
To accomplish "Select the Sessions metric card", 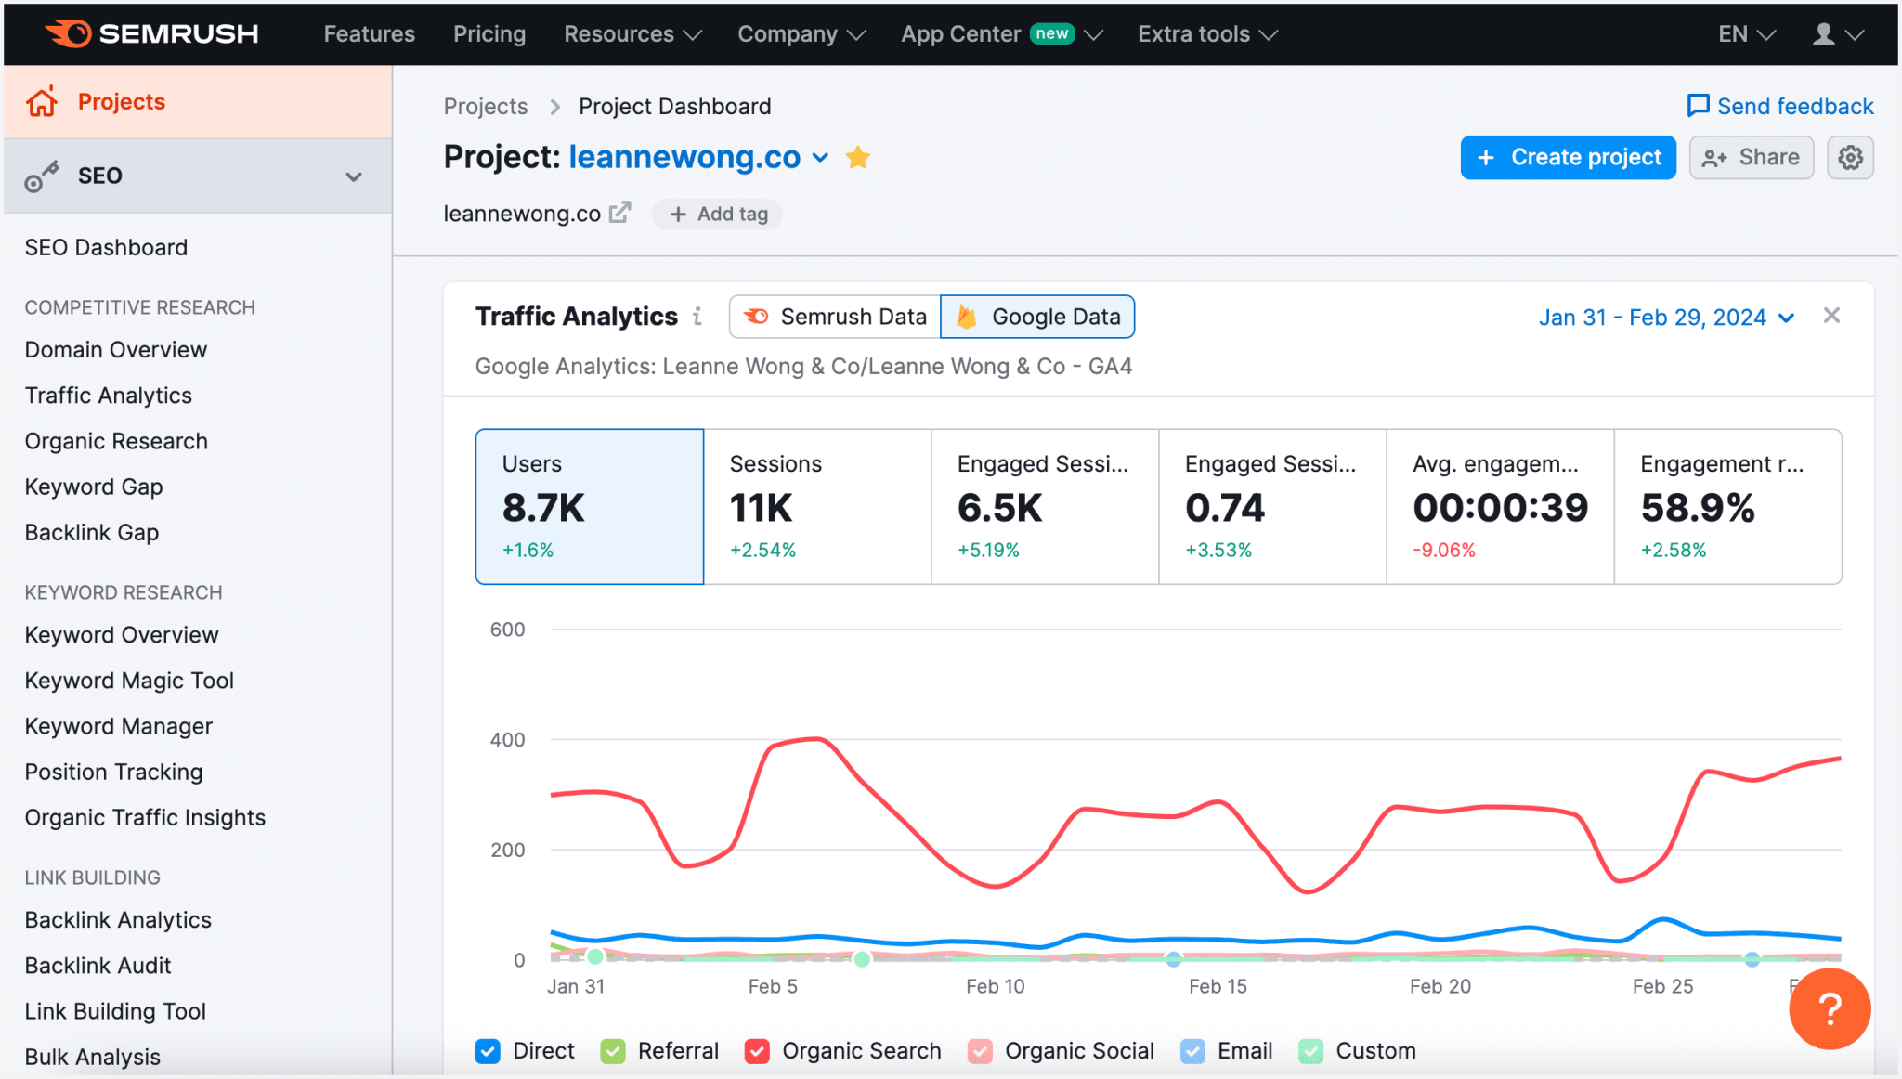I will [816, 507].
